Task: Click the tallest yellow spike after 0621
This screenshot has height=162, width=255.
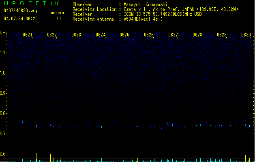Action: coord(36,157)
